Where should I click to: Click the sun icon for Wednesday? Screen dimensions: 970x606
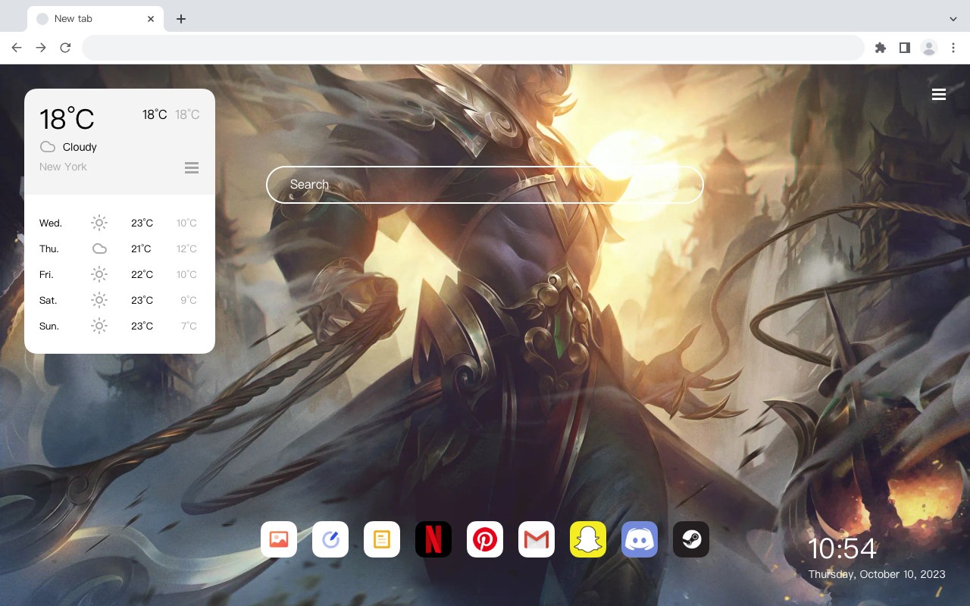[99, 223]
